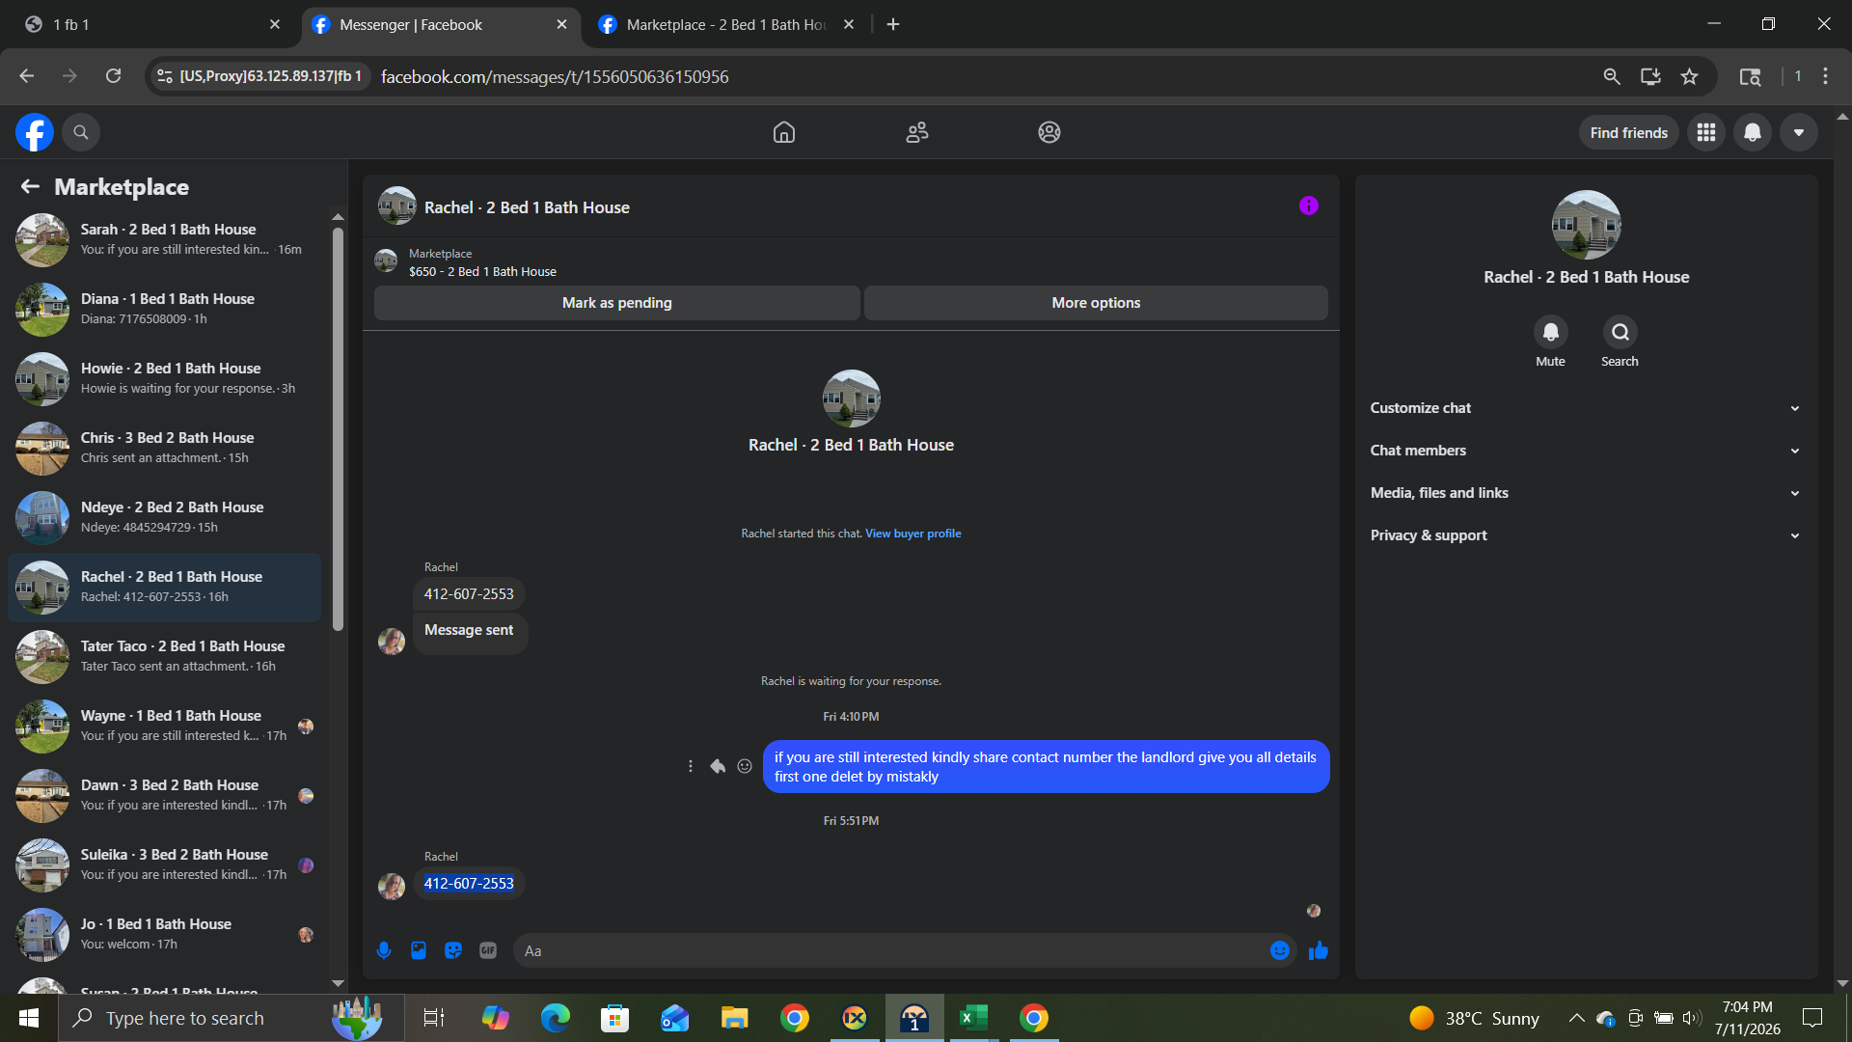
Task: Click Find friends button
Action: (x=1629, y=132)
